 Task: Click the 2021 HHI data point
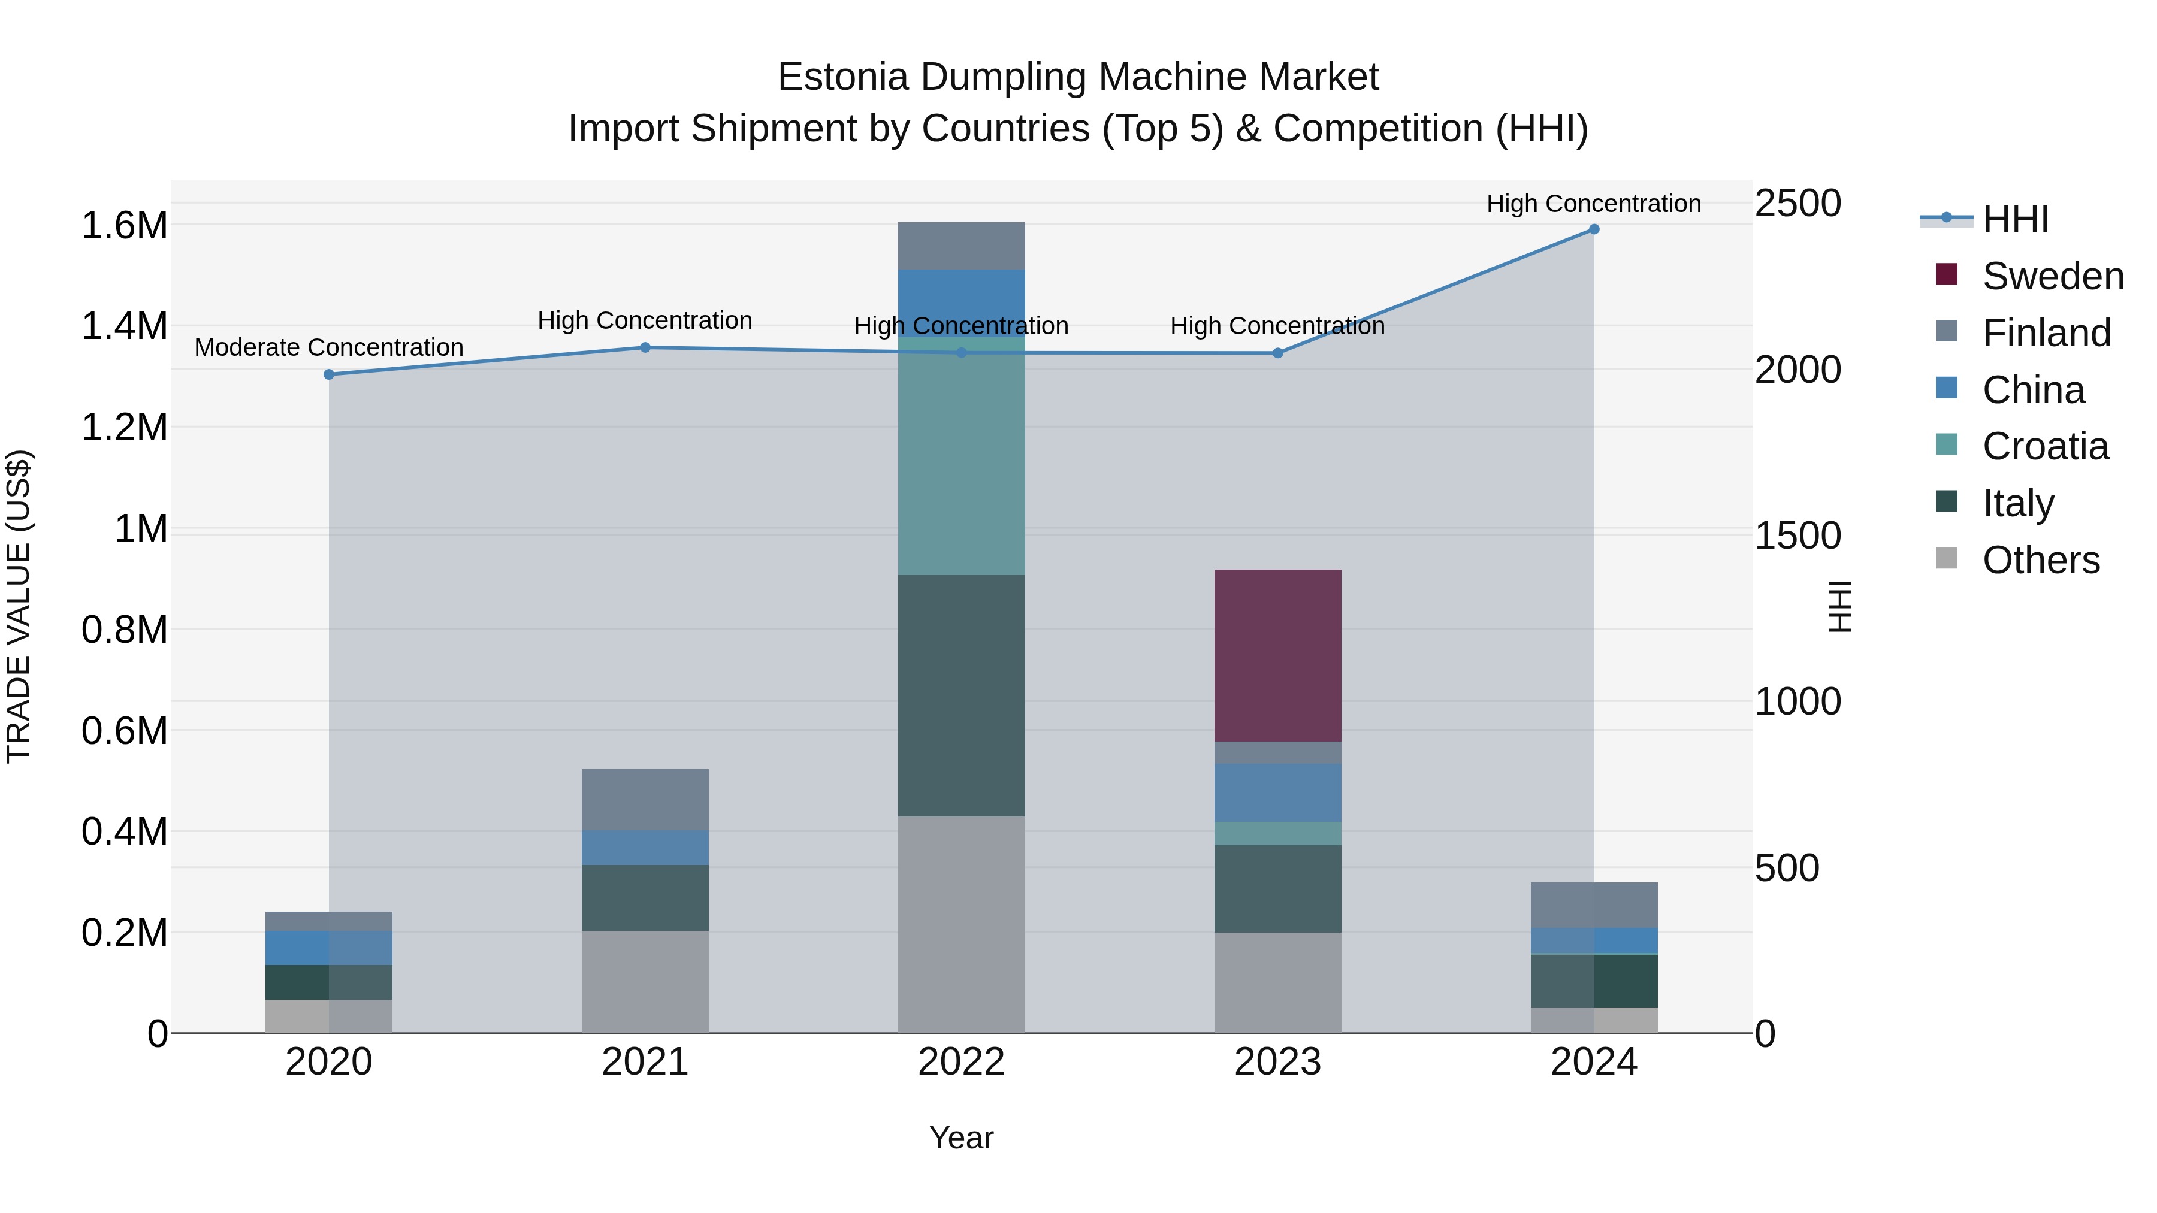point(645,347)
